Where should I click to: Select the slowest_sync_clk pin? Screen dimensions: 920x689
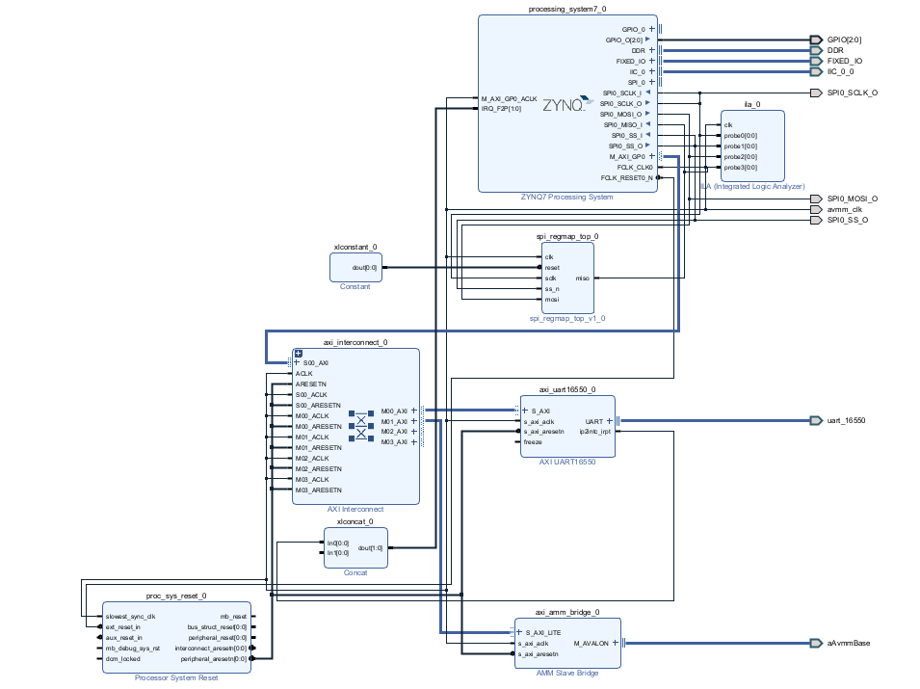click(x=130, y=617)
